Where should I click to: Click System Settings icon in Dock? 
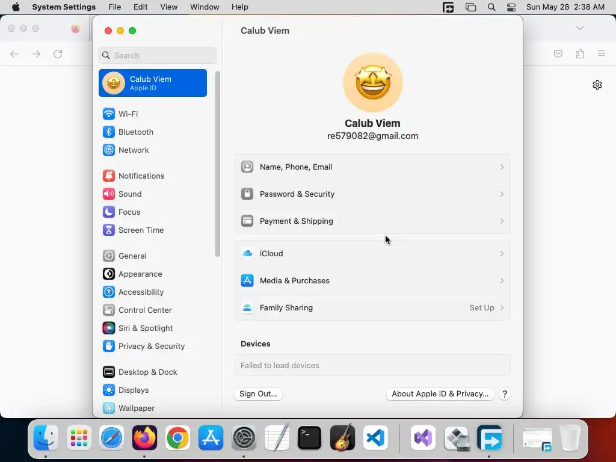click(x=244, y=438)
